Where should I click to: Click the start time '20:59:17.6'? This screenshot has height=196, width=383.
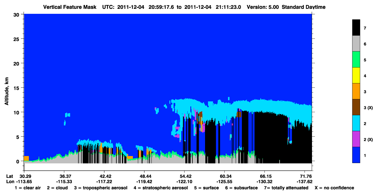click(161, 7)
